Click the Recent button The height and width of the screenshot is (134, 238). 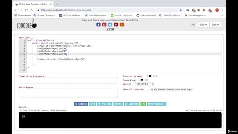[x=118, y=104]
